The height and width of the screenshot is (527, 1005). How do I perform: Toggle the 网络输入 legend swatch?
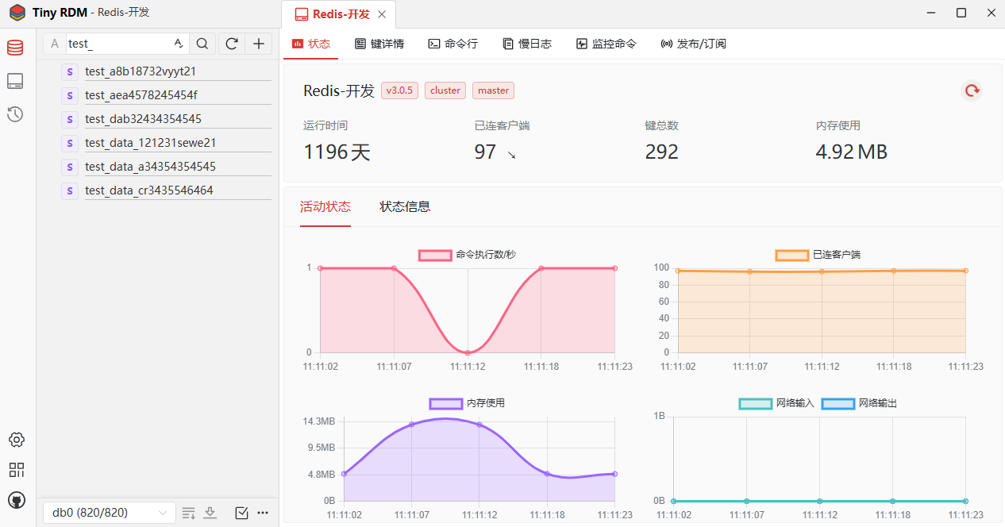(x=755, y=403)
